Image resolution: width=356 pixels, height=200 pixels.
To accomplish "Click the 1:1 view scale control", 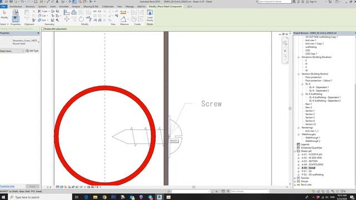I will coord(49,187).
